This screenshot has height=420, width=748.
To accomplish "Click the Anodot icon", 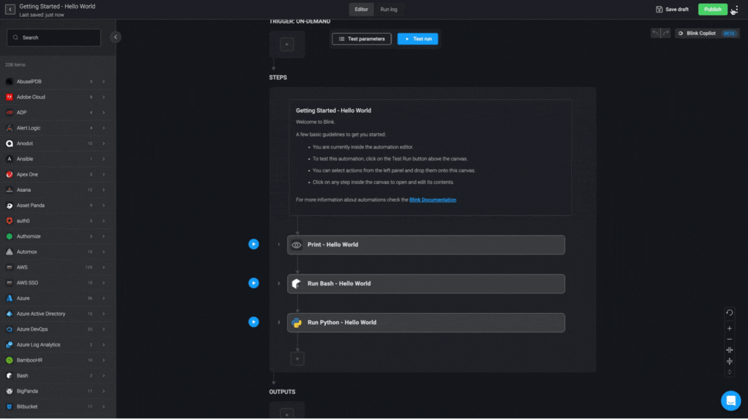I will point(9,143).
